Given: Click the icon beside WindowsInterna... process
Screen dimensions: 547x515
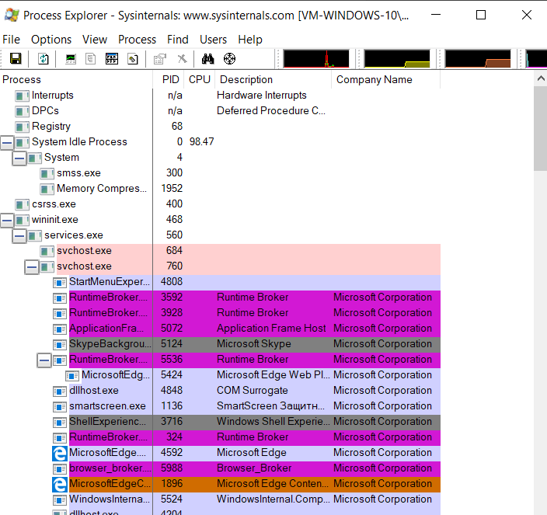Looking at the screenshot, I should pyautogui.click(x=60, y=500).
